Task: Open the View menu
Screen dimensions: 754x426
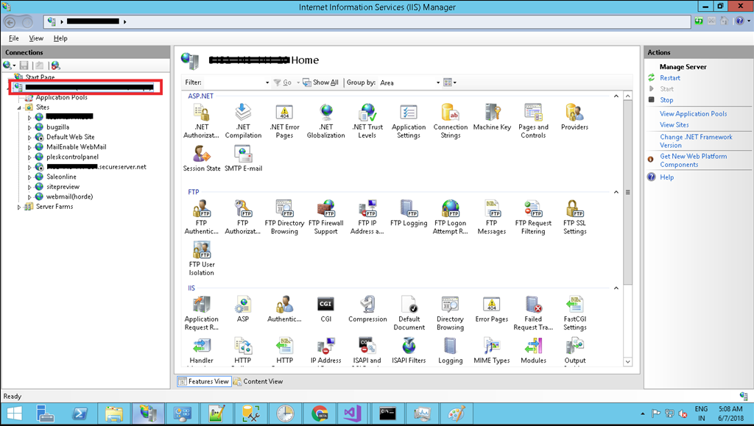Action: click(x=36, y=38)
